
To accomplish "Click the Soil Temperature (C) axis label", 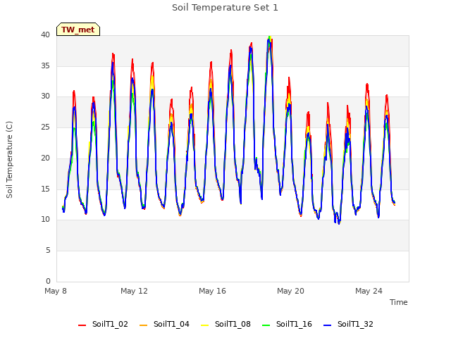I will click(x=9, y=160).
